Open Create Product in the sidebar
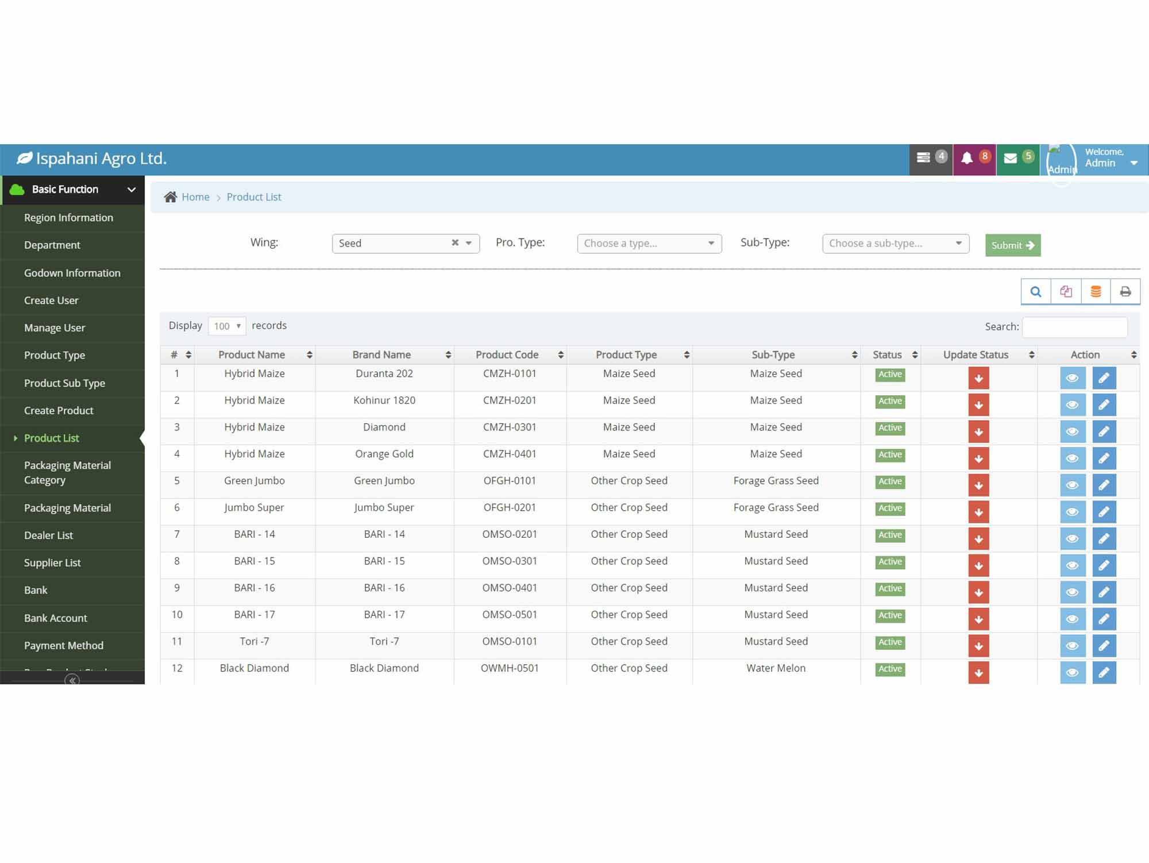Image resolution: width=1149 pixels, height=863 pixels. [59, 410]
